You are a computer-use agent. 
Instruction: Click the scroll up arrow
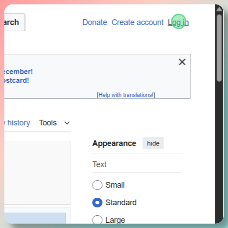click(x=219, y=9)
